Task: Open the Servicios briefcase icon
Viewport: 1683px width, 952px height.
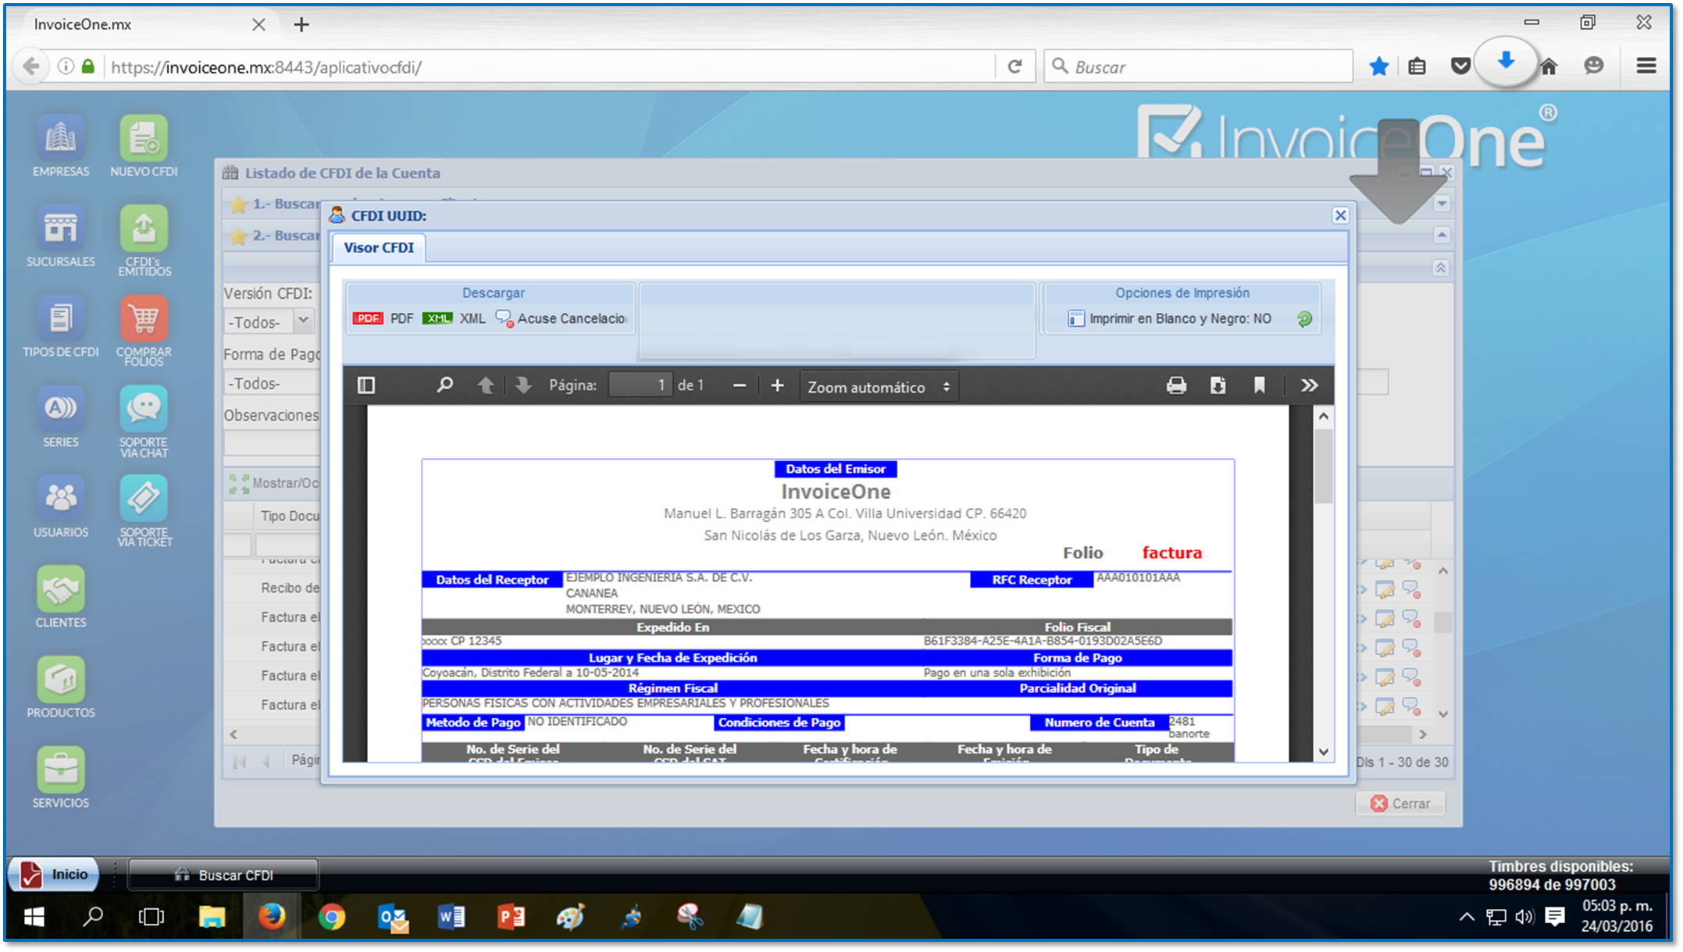Action: 61,778
